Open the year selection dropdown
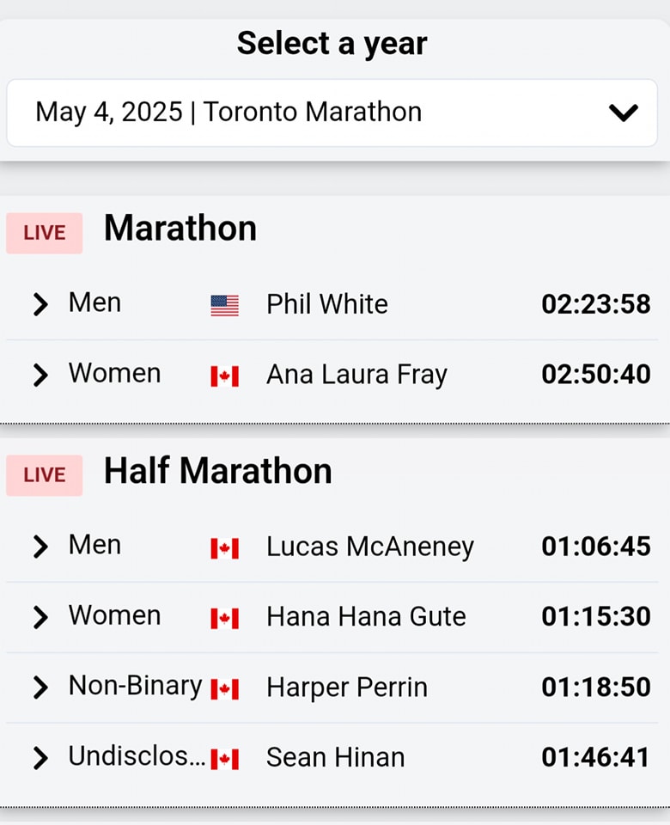Viewport: 670px width, 825px height. click(x=333, y=113)
